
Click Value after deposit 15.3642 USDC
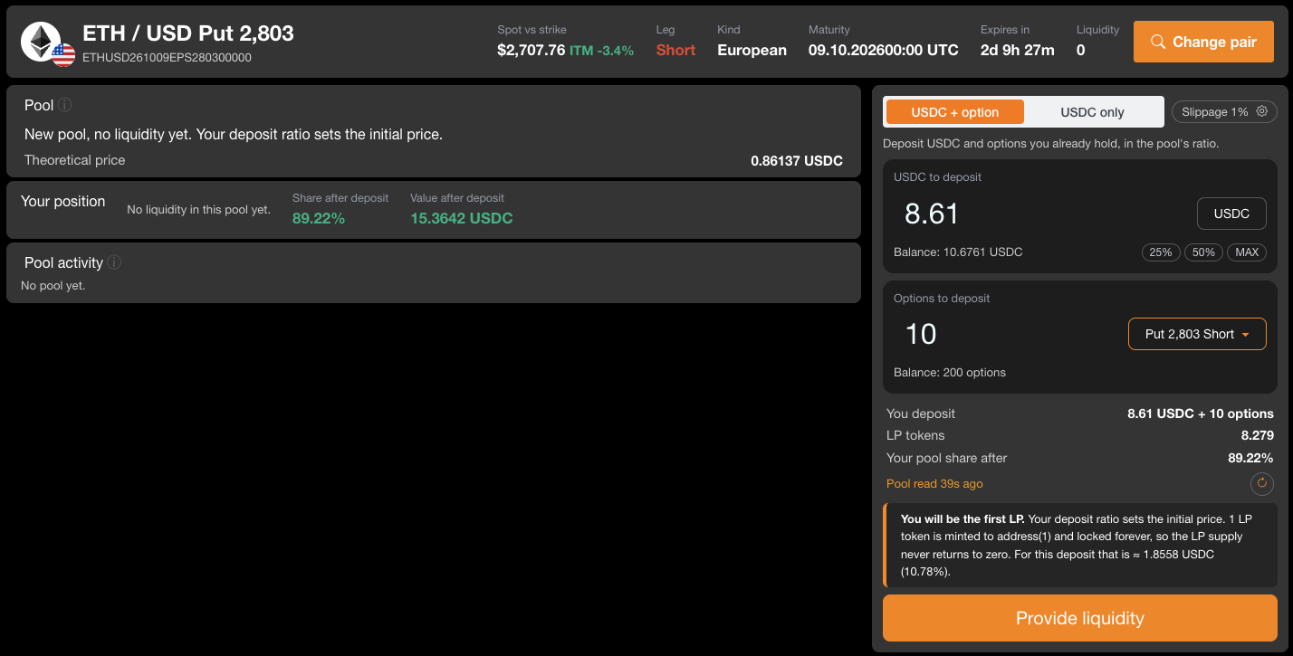click(462, 218)
